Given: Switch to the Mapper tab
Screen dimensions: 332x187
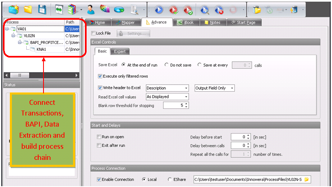Looking at the screenshot, I should (124, 22).
